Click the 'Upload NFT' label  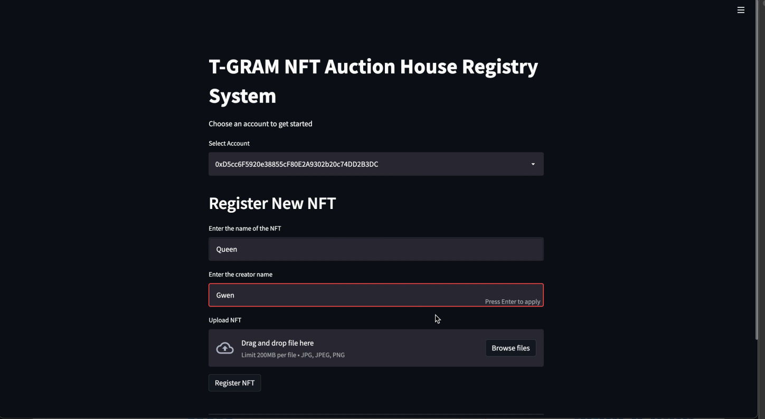click(225, 320)
